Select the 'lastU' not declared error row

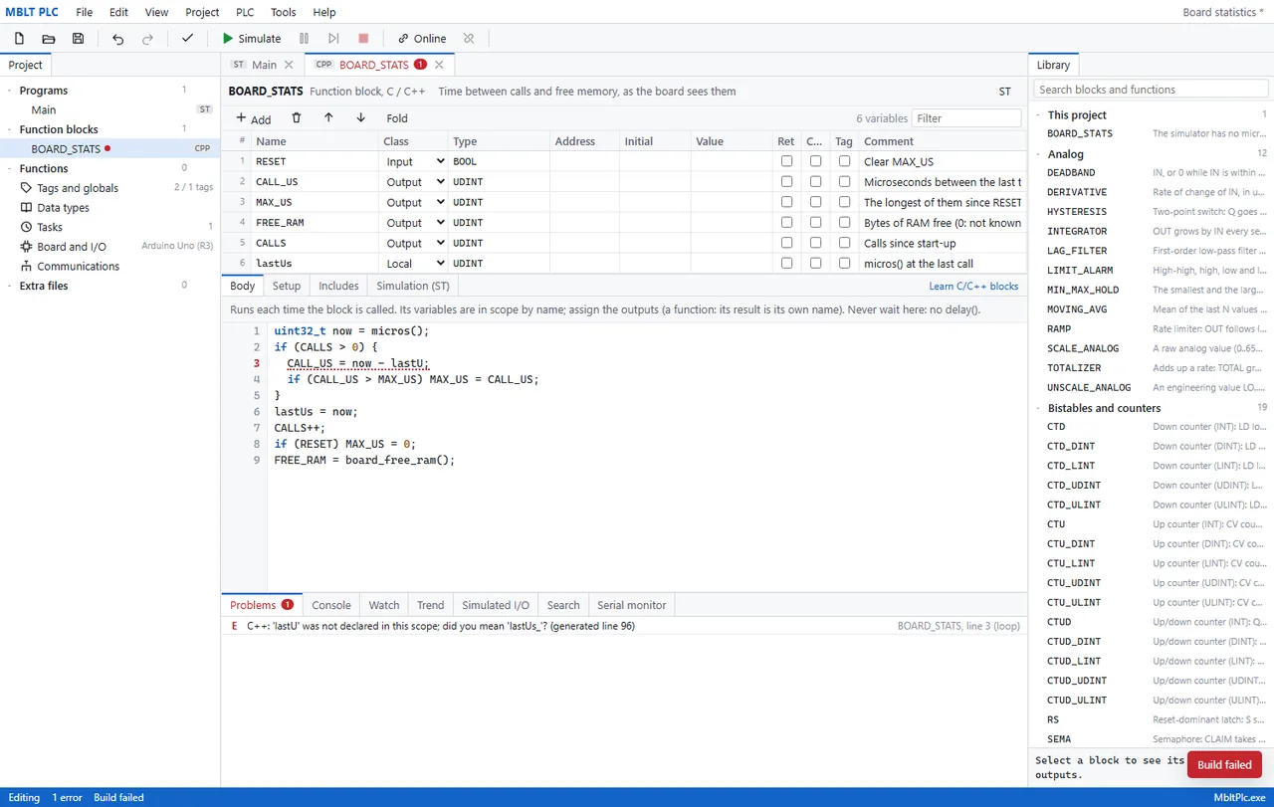tap(624, 626)
